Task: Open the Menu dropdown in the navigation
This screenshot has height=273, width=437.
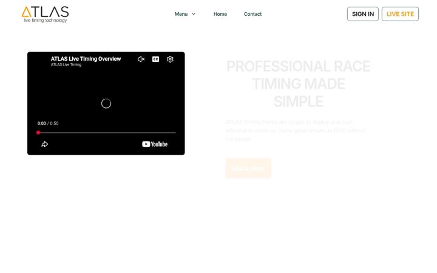Action: click(x=185, y=14)
